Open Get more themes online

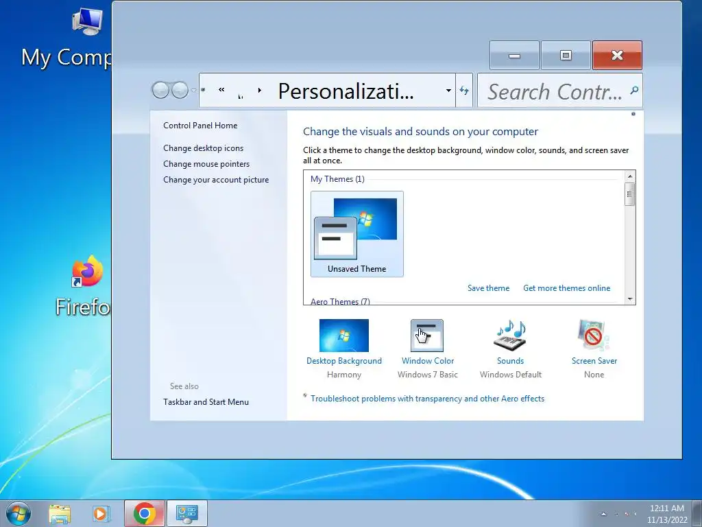[x=567, y=288]
